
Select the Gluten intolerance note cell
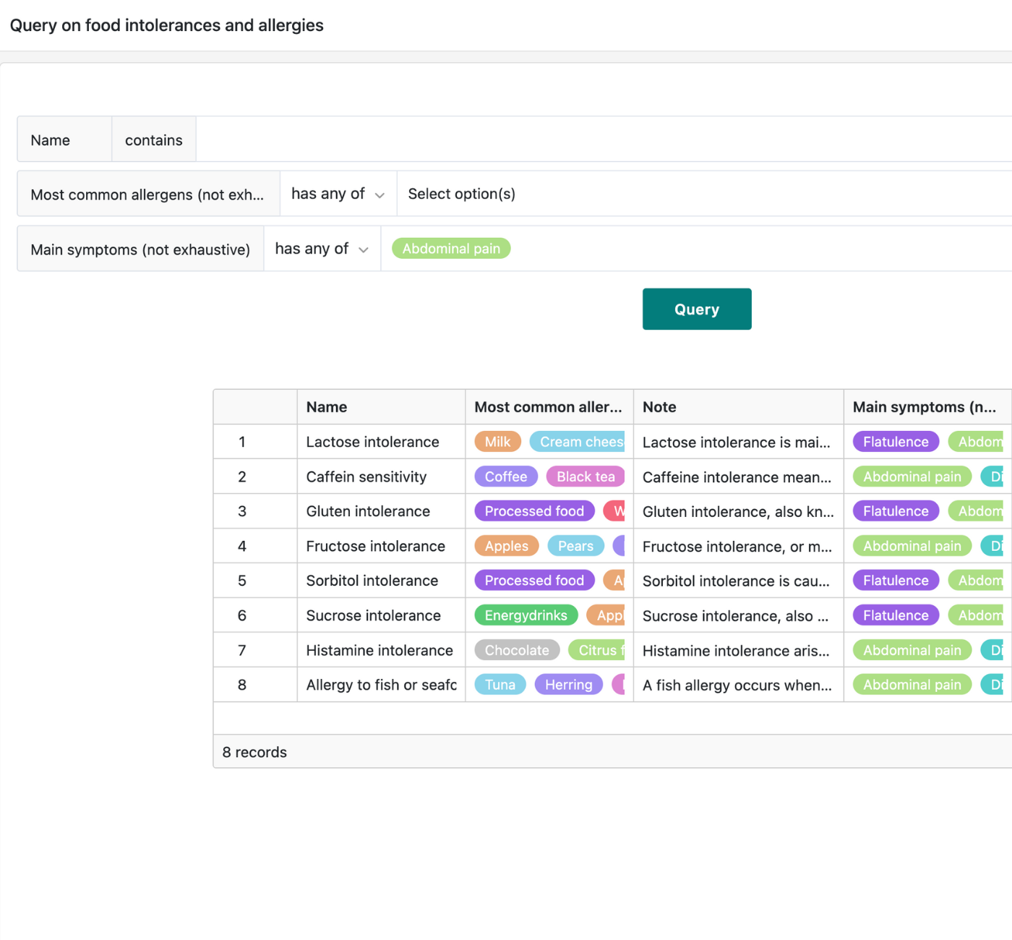737,511
